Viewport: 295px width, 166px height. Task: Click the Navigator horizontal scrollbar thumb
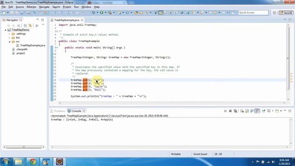(x=24, y=147)
